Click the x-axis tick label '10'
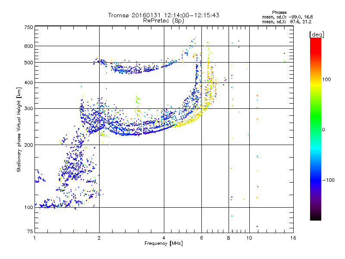This screenshot has width=345, height=259. point(249,238)
